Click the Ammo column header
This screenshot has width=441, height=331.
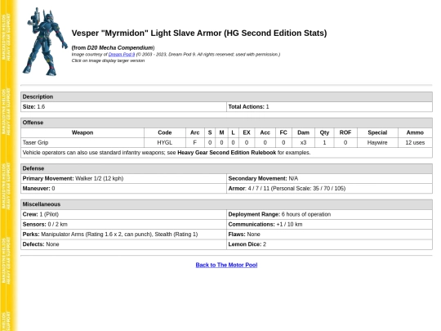[415, 132]
